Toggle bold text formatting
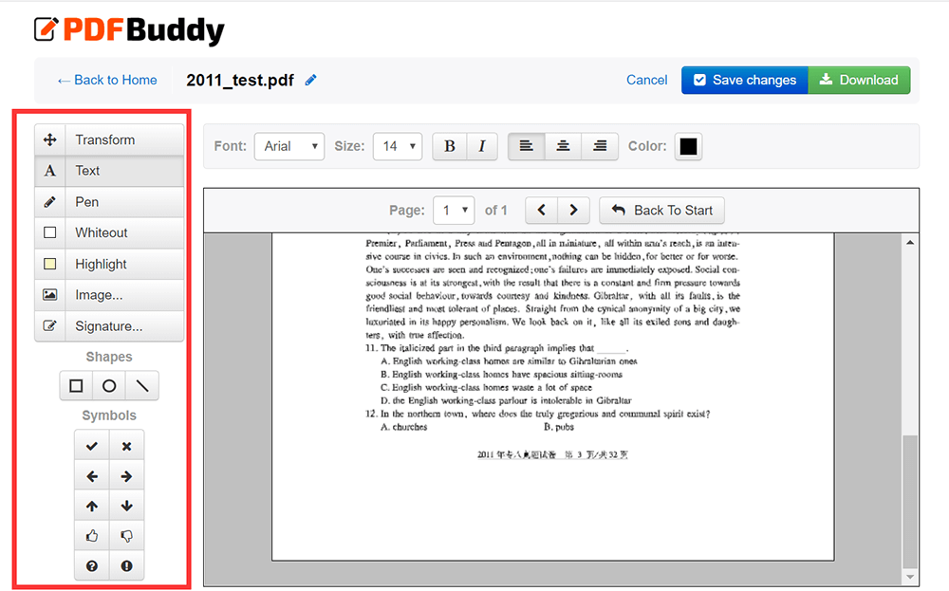 point(450,146)
